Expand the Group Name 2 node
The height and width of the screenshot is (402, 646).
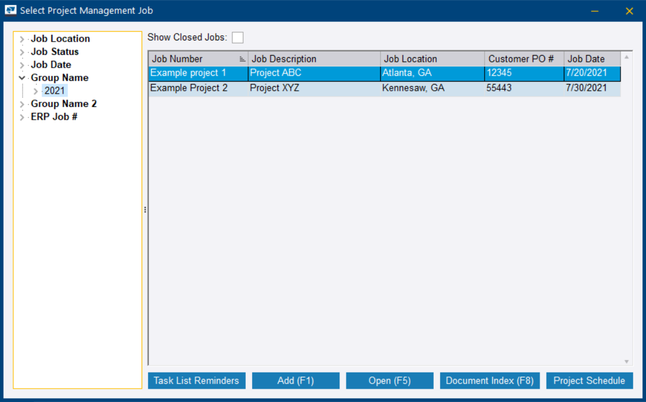point(22,104)
